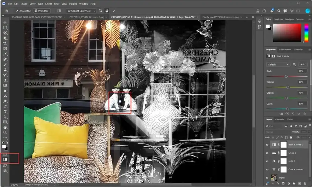
Task: Open the Layers panel menu
Action: (x=310, y=119)
